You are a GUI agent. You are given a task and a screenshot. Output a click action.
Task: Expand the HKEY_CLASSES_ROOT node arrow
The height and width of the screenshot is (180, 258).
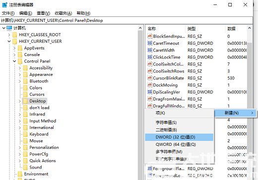click(9, 35)
